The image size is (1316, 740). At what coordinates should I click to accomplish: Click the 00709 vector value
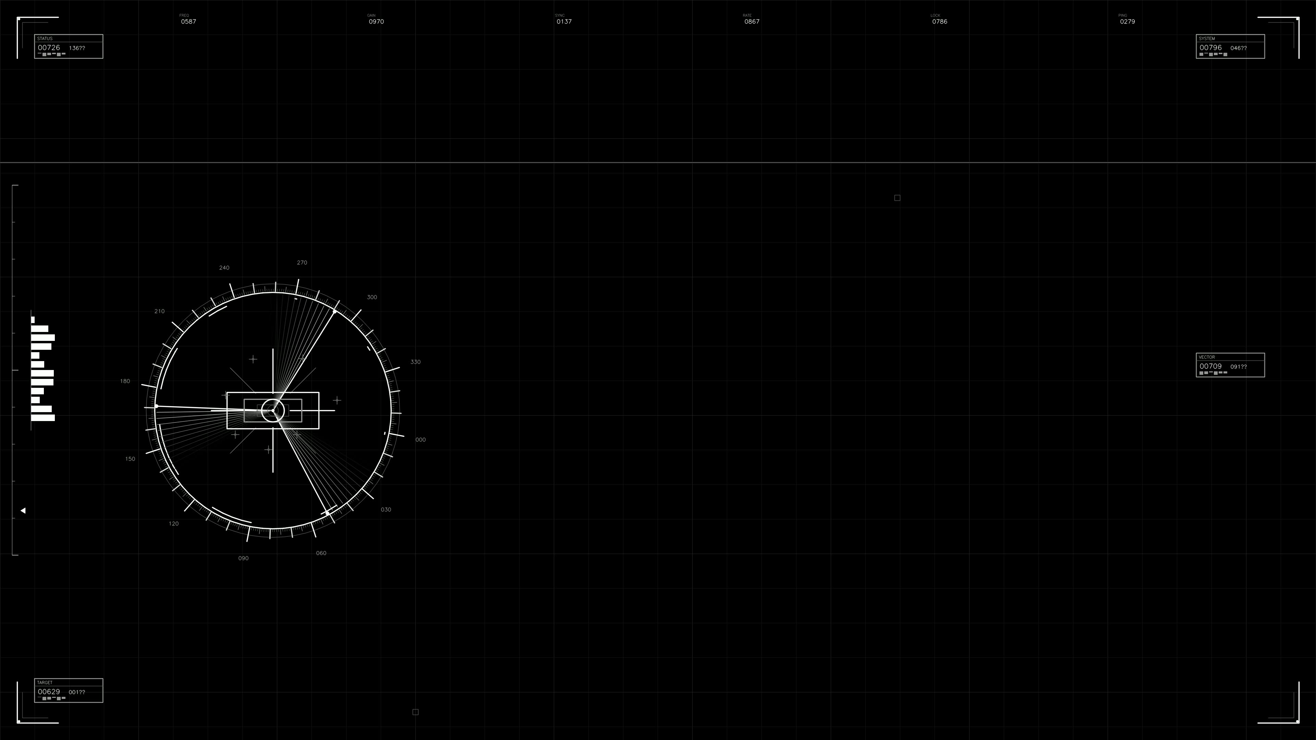tap(1210, 366)
